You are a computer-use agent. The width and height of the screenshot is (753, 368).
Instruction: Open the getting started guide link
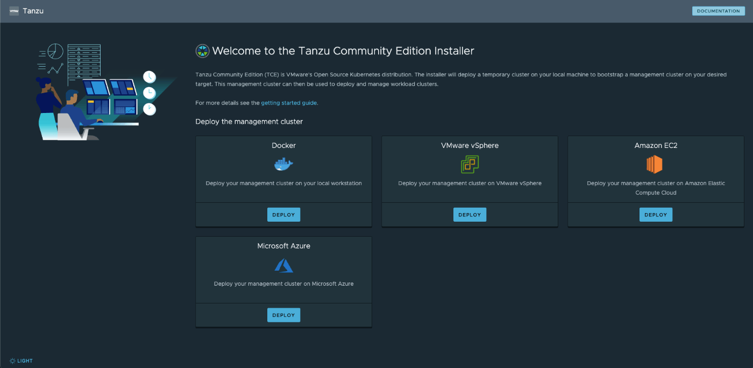[x=289, y=103]
